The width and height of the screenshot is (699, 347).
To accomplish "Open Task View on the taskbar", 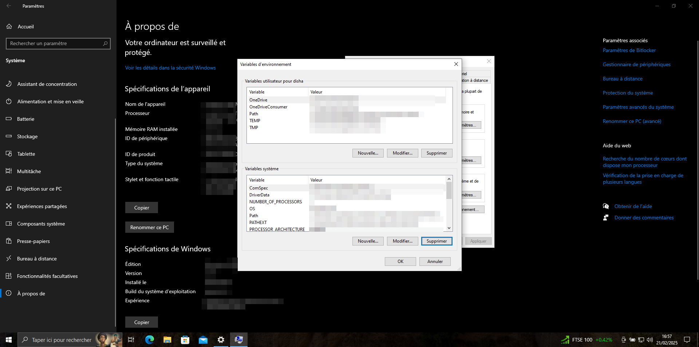I will pos(131,340).
